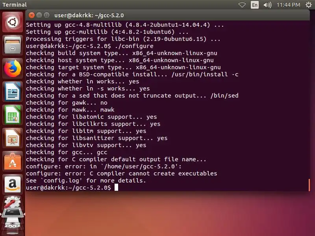The width and height of the screenshot is (315, 236).
Task: Open the 11:44 PM clock menu
Action: 288,5
